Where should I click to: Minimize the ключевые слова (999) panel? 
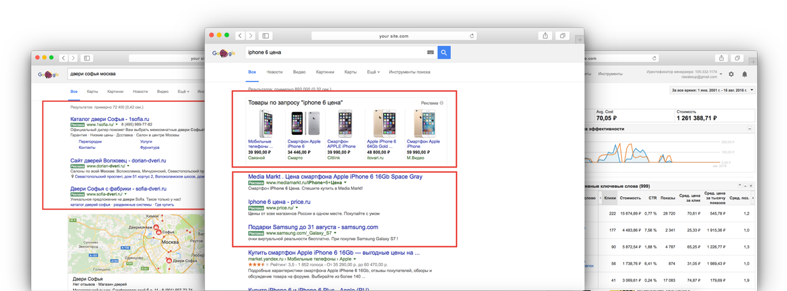pyautogui.click(x=746, y=186)
